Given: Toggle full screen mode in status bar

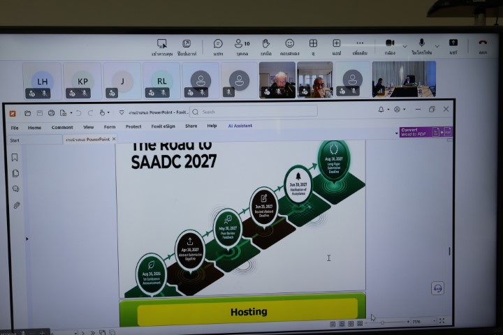Looking at the screenshot, I should pyautogui.click(x=442, y=320).
